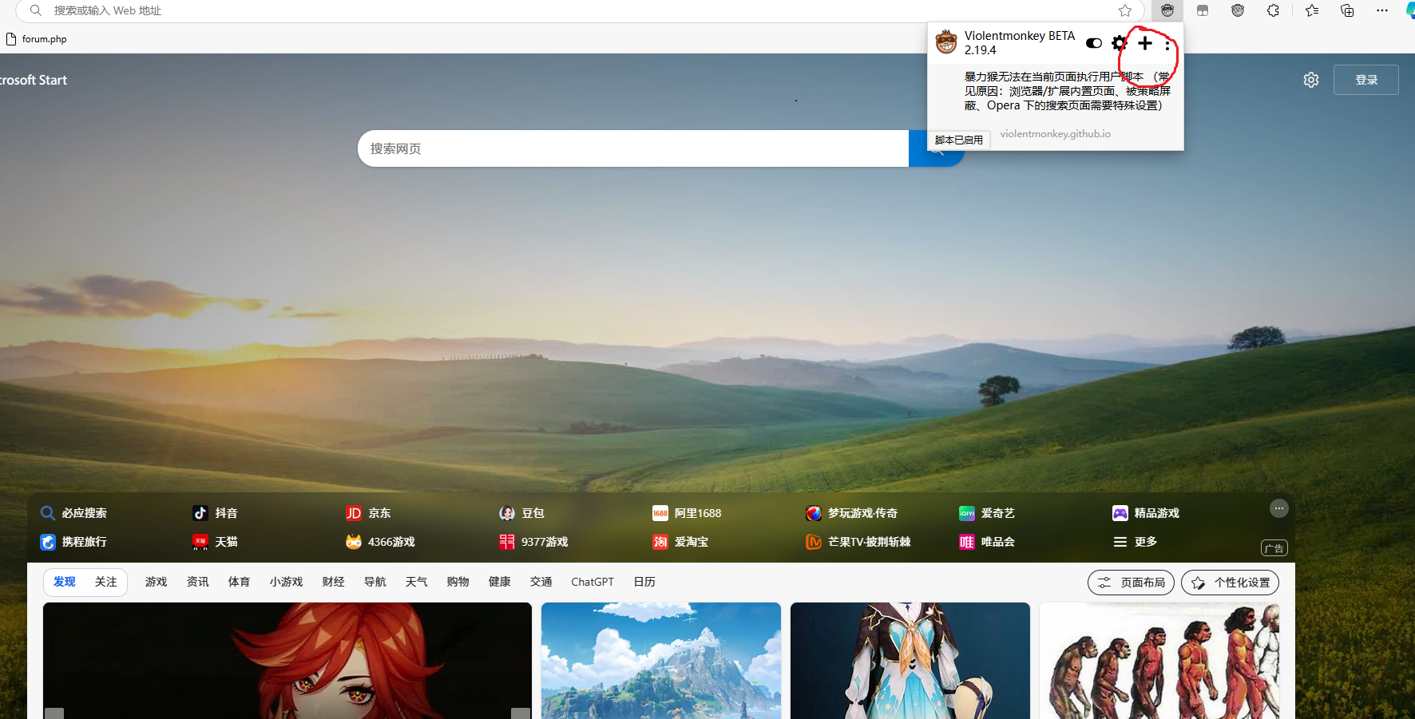Bookmark this page with address-bar star

[1125, 10]
